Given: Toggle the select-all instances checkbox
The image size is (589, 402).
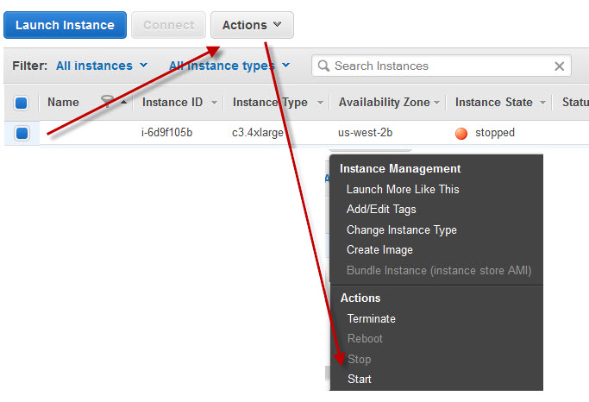Looking at the screenshot, I should [x=22, y=103].
